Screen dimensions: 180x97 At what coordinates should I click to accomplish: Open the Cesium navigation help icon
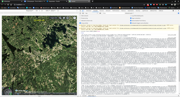[75, 18]
